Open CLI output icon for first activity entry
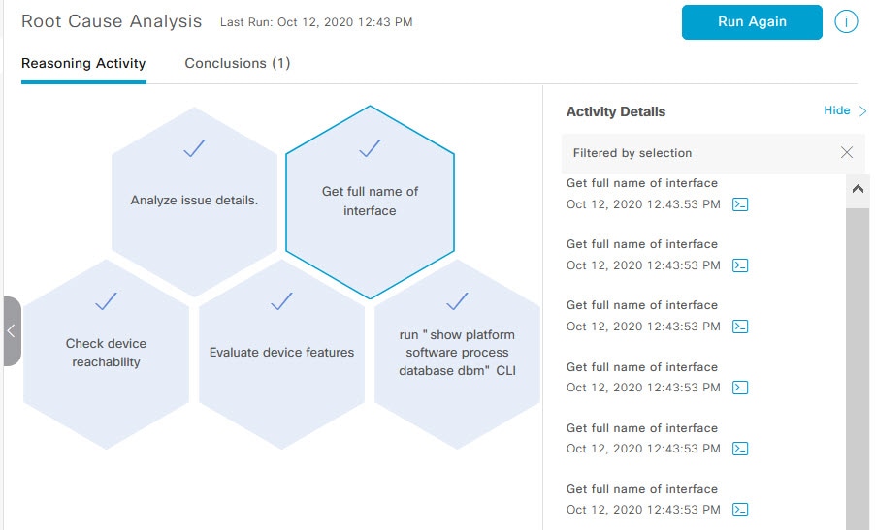 (x=740, y=204)
